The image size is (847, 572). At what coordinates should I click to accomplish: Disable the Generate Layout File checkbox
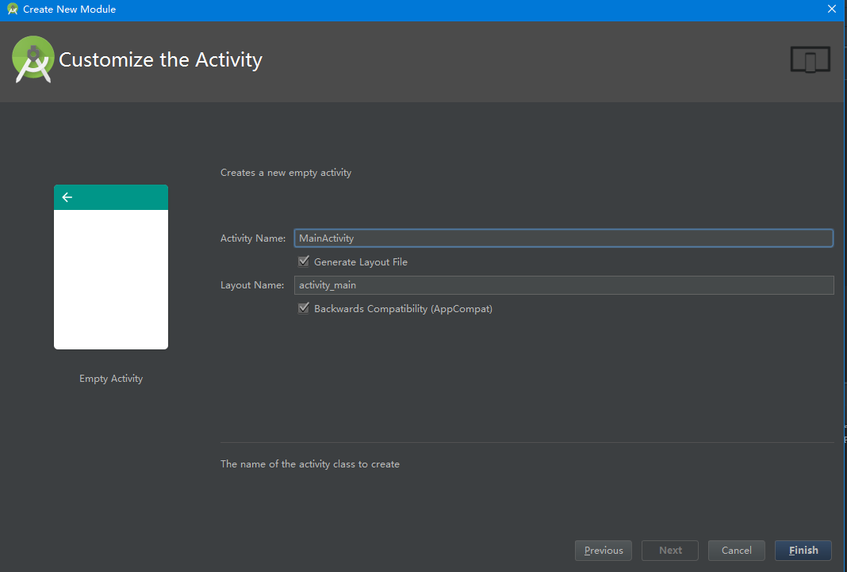(304, 261)
